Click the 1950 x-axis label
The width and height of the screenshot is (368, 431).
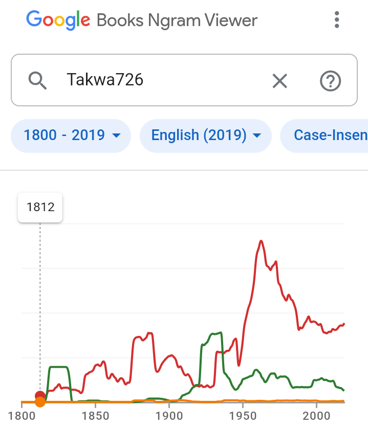(243, 416)
